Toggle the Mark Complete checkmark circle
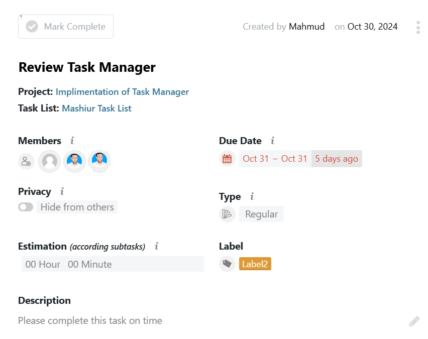428x339 pixels. pyautogui.click(x=31, y=26)
